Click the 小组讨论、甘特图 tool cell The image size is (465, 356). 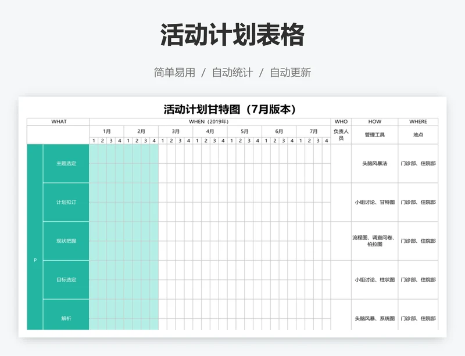(x=375, y=202)
